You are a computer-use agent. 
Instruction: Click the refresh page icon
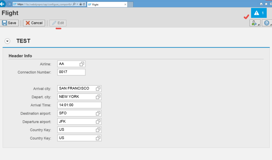[x=84, y=4]
